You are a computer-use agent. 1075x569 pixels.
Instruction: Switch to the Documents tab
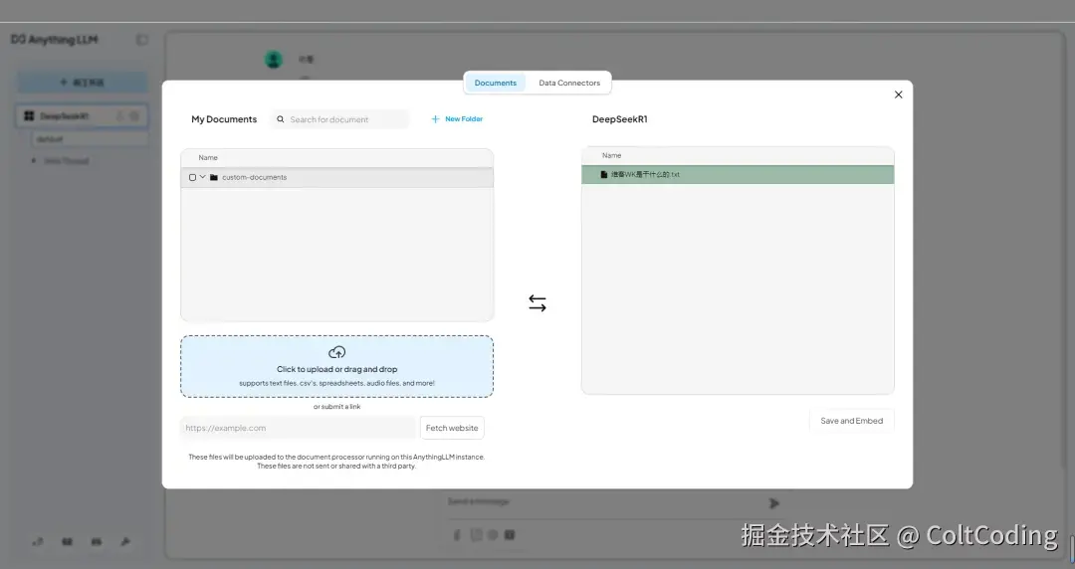[x=495, y=83]
